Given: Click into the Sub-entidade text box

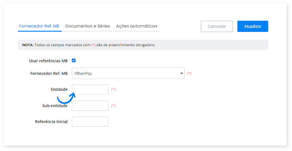Looking at the screenshot, I should (x=90, y=106).
